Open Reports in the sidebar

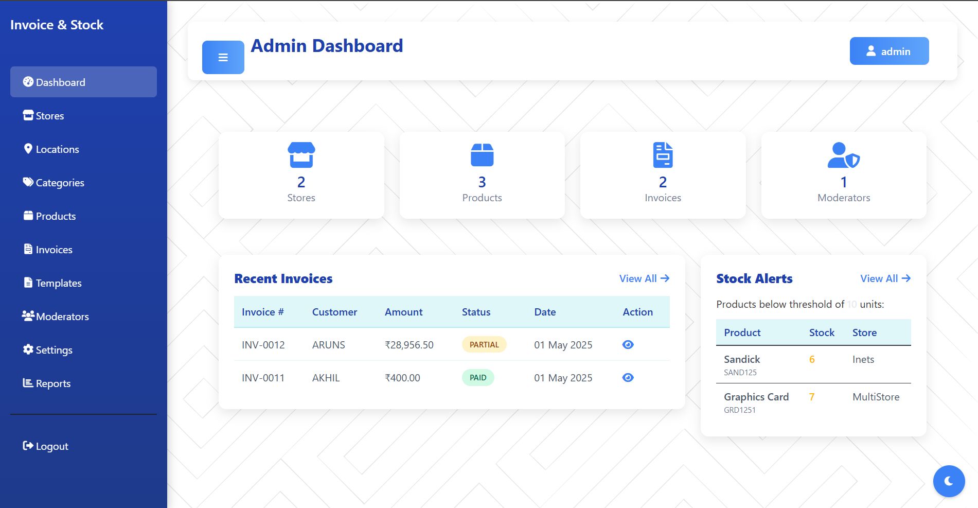83,383
